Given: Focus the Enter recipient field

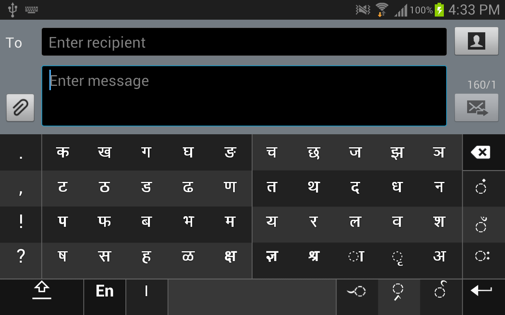Looking at the screenshot, I should [x=244, y=42].
